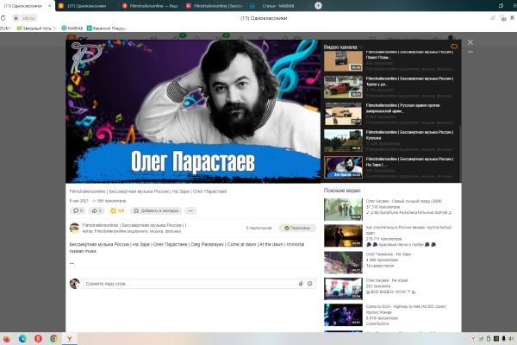The height and width of the screenshot is (345, 517).
Task: Play channel video with tan truck thumbnail
Action: pos(343,114)
